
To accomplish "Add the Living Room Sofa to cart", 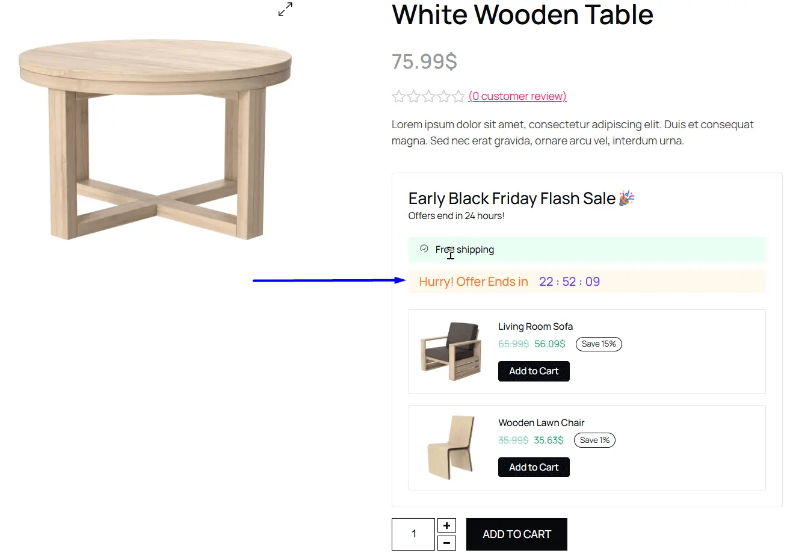I will pos(534,371).
